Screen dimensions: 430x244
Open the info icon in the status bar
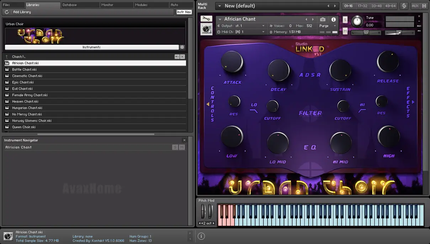(201, 236)
